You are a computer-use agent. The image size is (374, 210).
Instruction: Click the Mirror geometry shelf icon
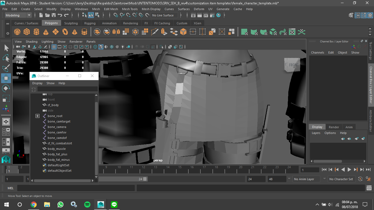coord(116,32)
